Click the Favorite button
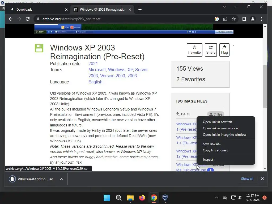 (x=194, y=50)
